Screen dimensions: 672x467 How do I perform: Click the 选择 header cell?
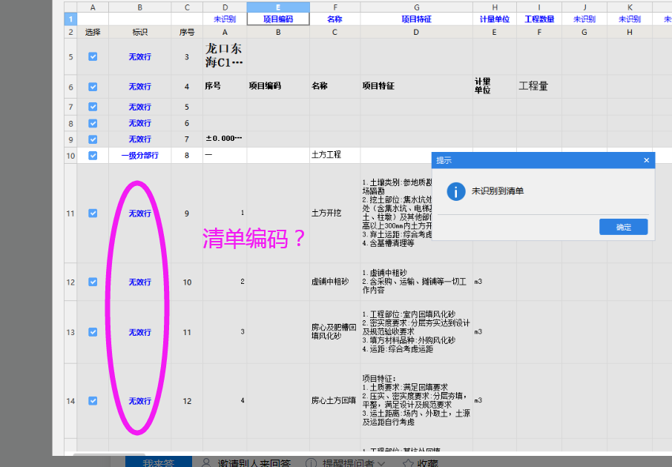point(93,32)
